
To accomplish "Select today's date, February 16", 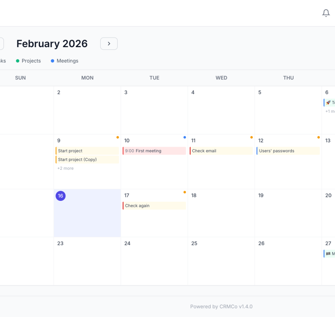I will (x=61, y=196).
